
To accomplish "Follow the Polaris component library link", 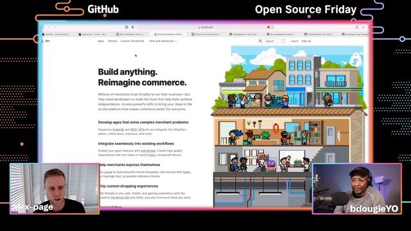I will tap(152, 155).
